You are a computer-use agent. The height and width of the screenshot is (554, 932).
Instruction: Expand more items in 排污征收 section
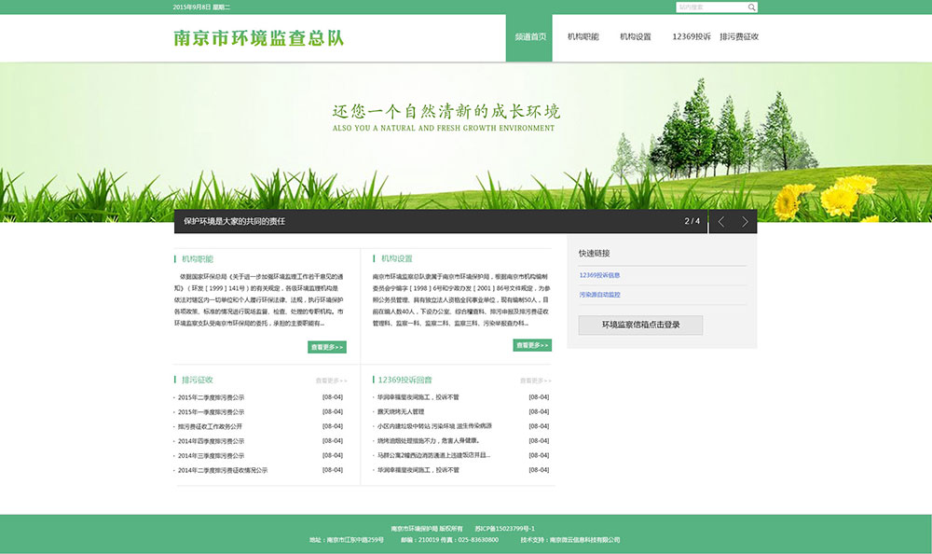click(331, 381)
